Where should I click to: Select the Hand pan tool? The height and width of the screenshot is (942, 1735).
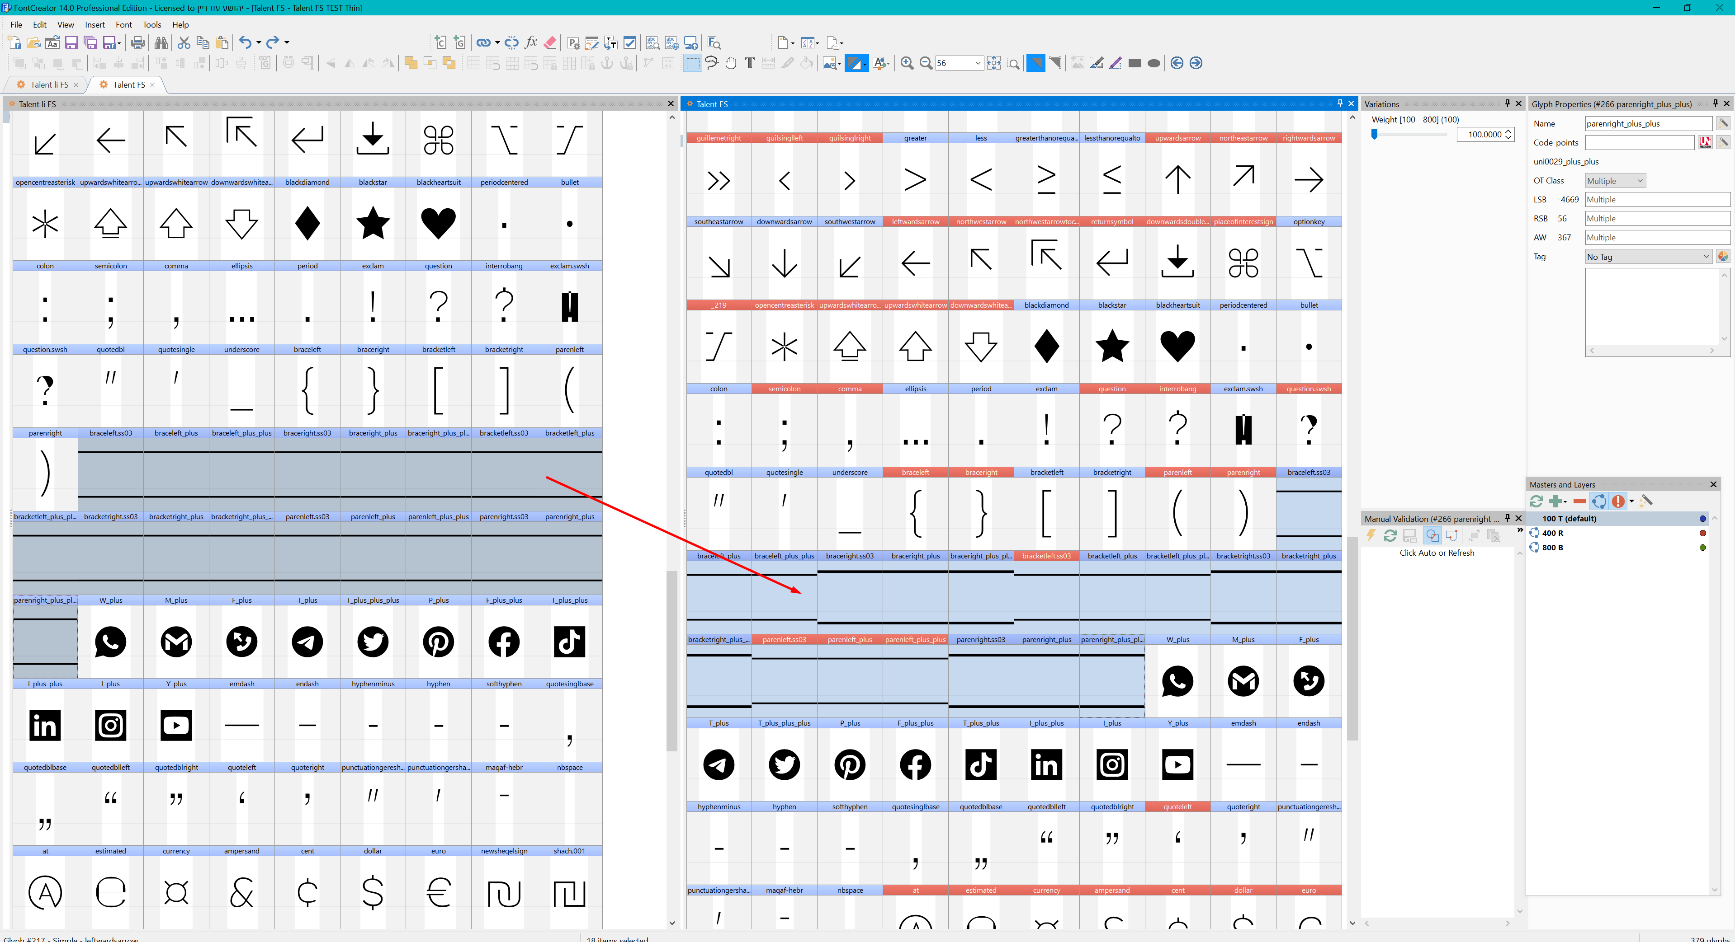click(731, 63)
